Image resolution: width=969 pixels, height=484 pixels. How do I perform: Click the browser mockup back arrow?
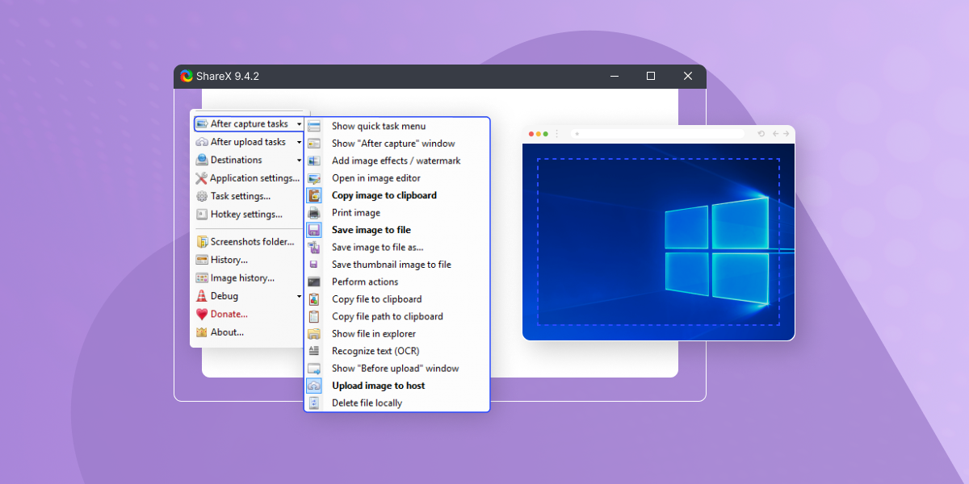tap(775, 134)
